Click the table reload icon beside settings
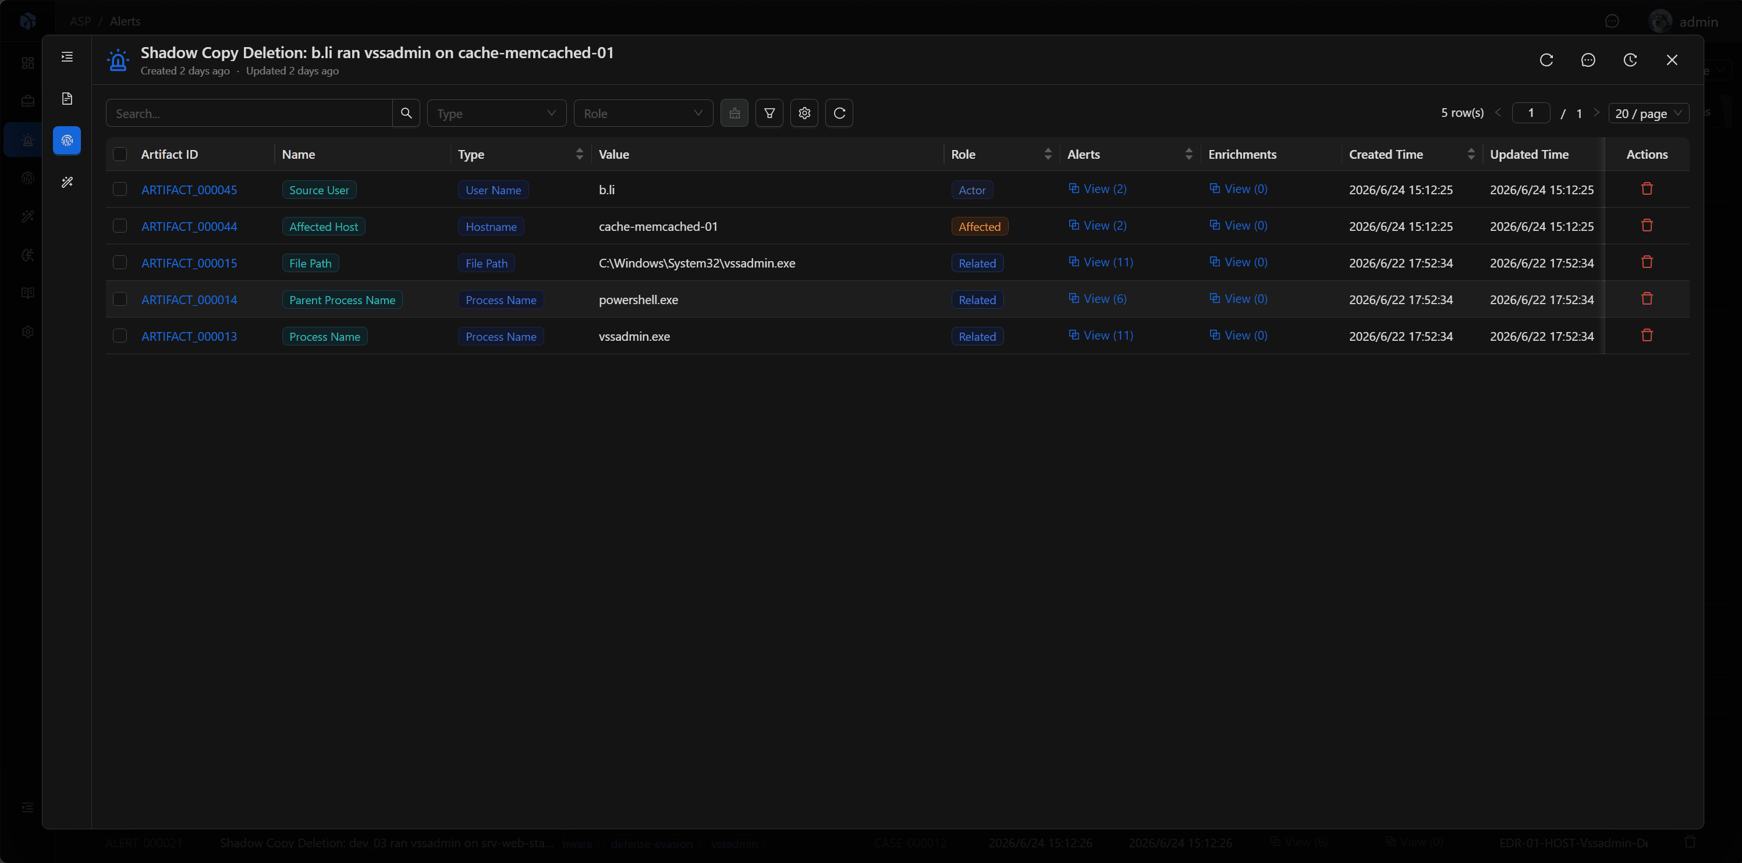This screenshot has width=1742, height=863. (x=839, y=113)
